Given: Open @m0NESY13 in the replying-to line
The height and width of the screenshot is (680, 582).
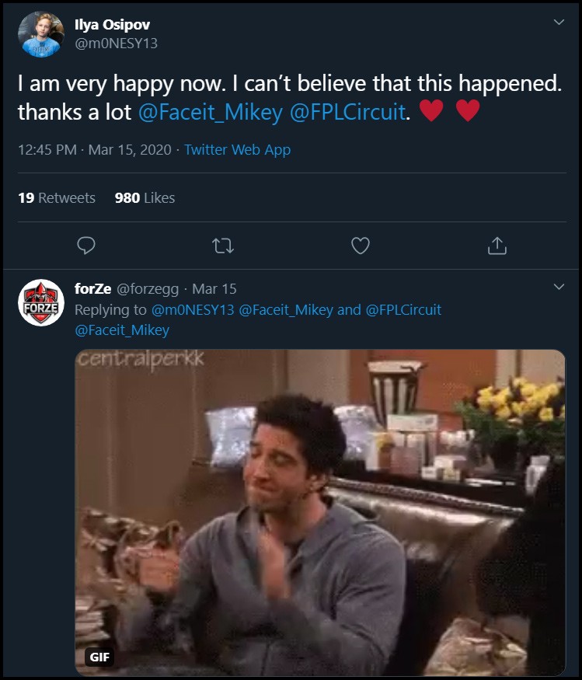Looking at the screenshot, I should [193, 309].
